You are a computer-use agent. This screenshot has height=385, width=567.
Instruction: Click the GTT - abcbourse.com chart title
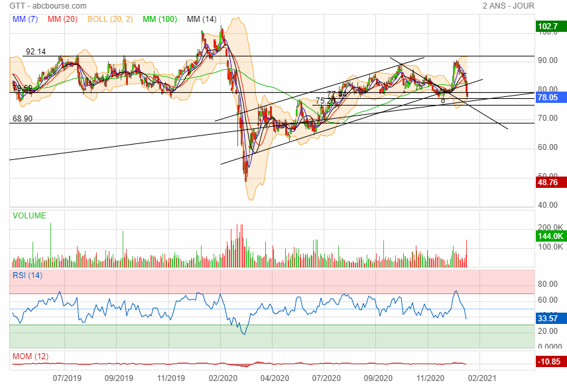click(x=48, y=6)
